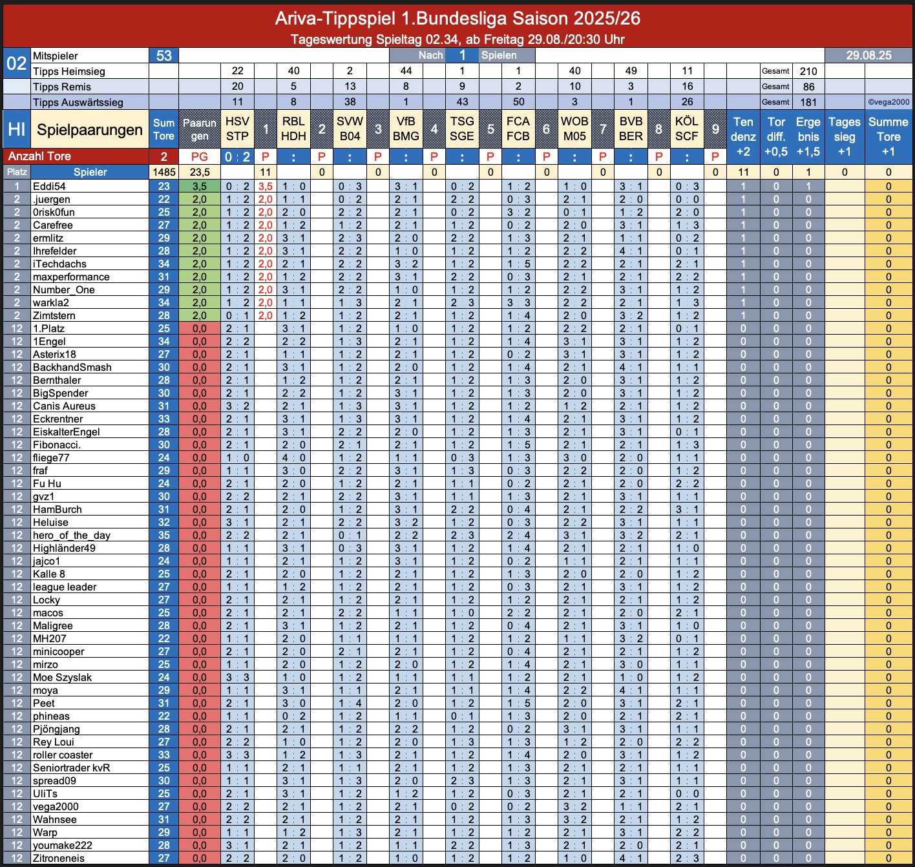Click the 'HSV STP' match header

pyautogui.click(x=237, y=129)
